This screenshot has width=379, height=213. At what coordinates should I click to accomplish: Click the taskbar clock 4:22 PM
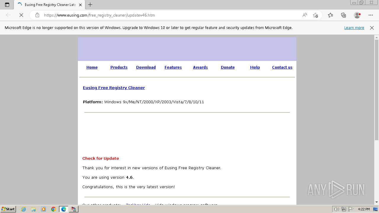(x=364, y=209)
